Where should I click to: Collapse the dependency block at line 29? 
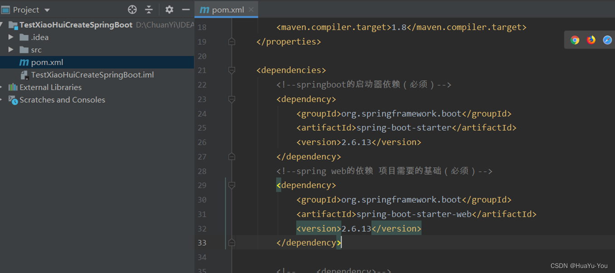pos(231,185)
